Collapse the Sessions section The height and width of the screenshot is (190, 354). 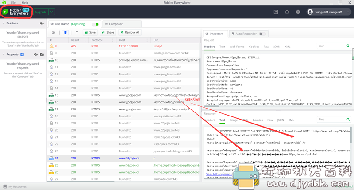[4, 23]
